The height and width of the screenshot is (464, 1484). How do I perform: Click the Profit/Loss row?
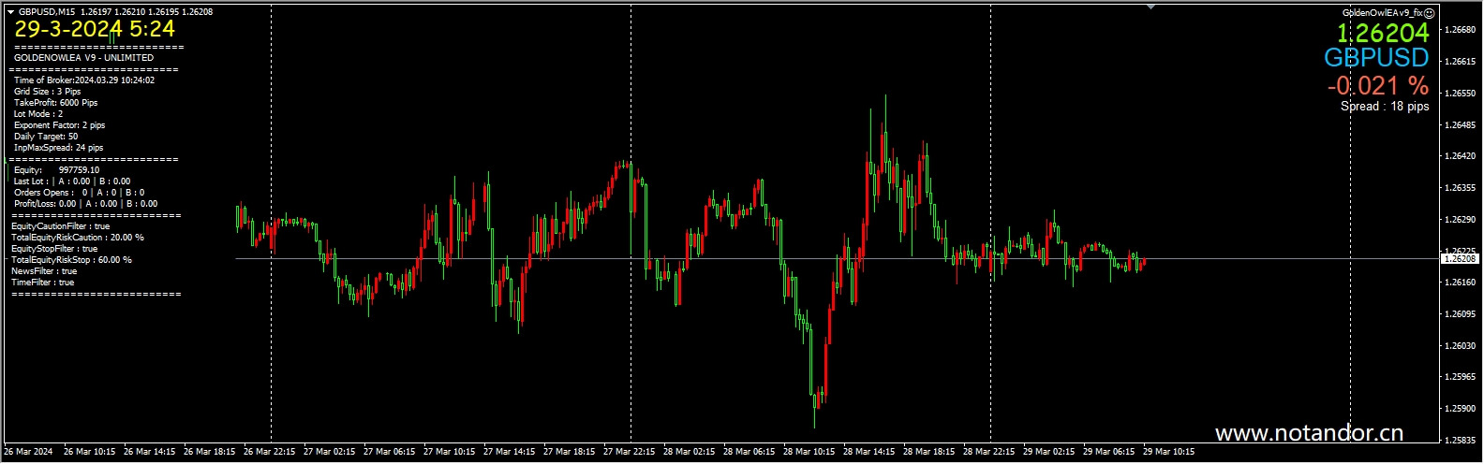85,204
